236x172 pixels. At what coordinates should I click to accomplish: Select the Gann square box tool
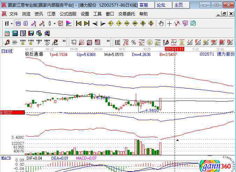[x=90, y=43]
